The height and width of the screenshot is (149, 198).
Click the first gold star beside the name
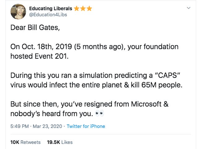[76, 9]
